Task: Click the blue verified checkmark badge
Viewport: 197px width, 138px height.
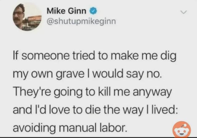Action: [x=93, y=11]
